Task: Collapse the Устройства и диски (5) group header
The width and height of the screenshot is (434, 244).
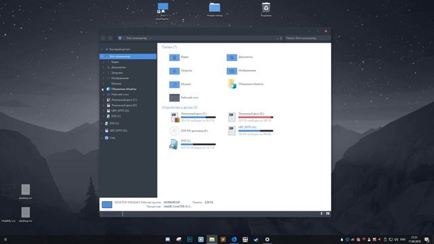Action: click(x=180, y=107)
